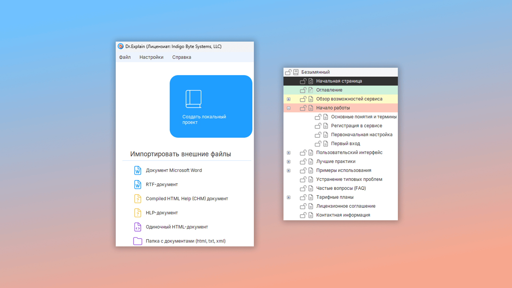Click the single HTML document code icon

coord(138,227)
